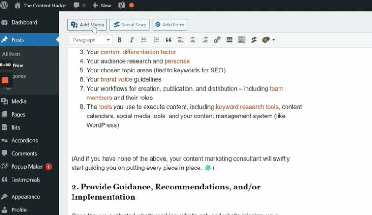Click the WordPress logo icon

tap(4, 5)
